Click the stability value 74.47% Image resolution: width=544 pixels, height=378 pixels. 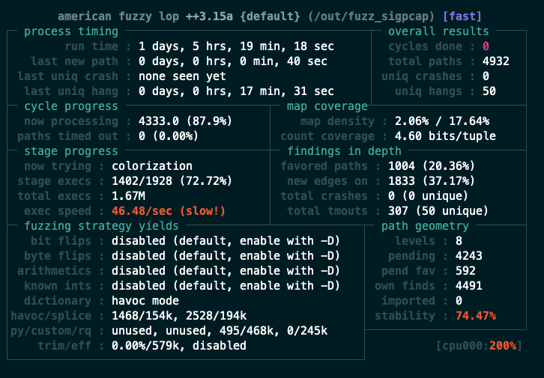click(476, 316)
